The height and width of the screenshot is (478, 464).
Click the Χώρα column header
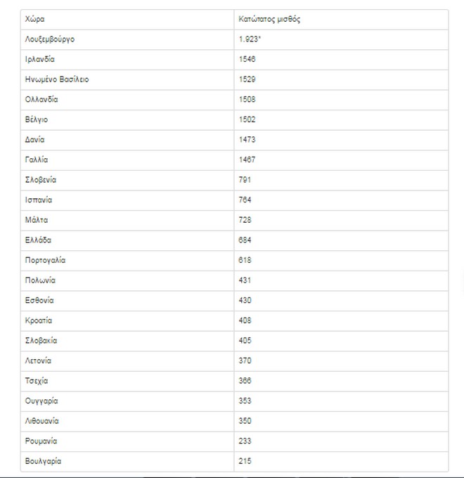[x=34, y=19]
